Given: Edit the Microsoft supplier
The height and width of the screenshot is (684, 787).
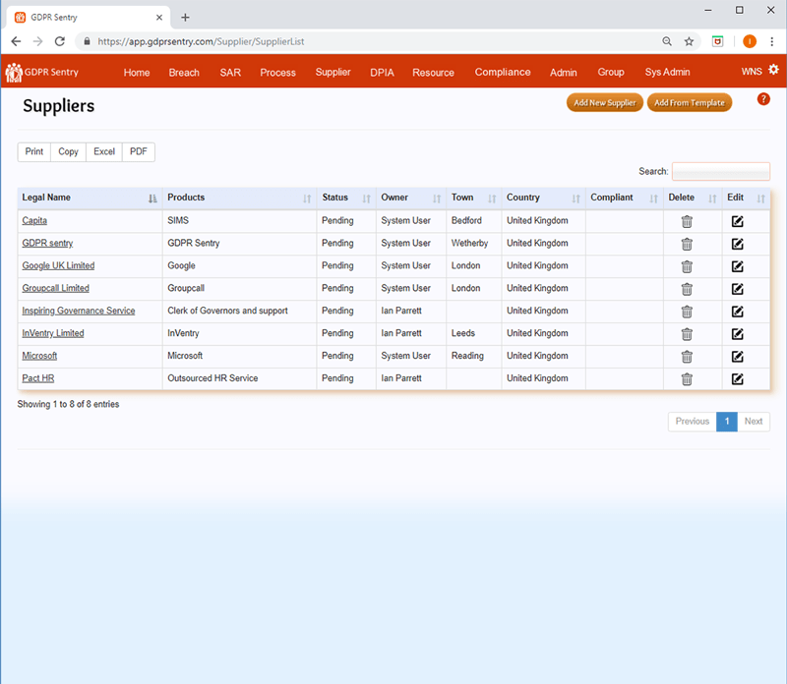Looking at the screenshot, I should [737, 357].
